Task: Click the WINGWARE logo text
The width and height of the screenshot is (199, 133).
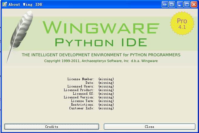Action: pyautogui.click(x=101, y=28)
